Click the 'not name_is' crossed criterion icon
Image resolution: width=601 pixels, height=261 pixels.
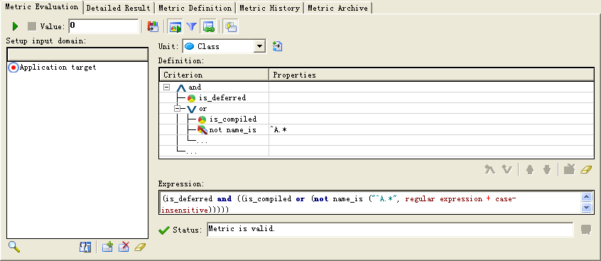(x=202, y=130)
